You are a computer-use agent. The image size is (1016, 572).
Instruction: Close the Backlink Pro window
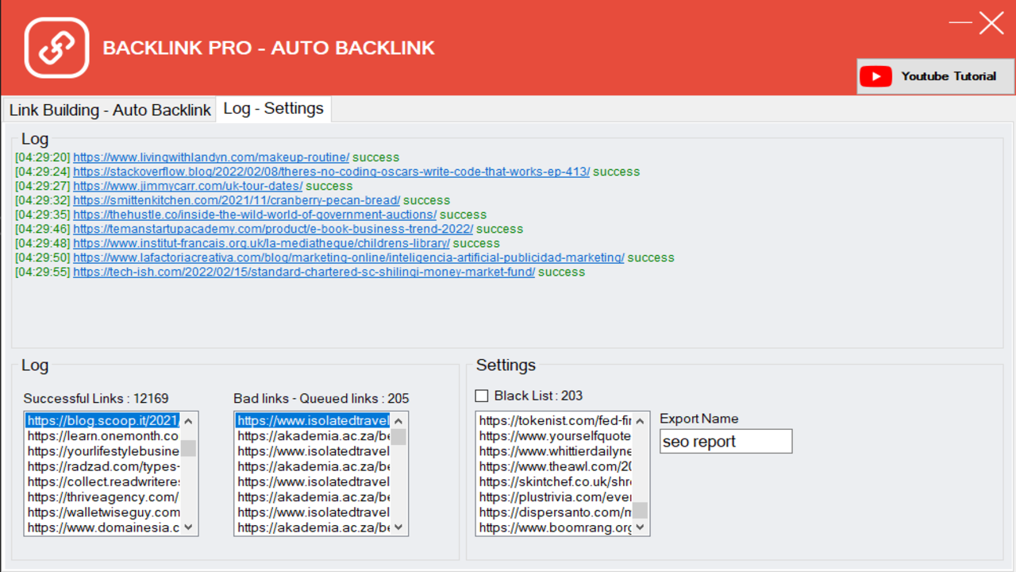[991, 23]
